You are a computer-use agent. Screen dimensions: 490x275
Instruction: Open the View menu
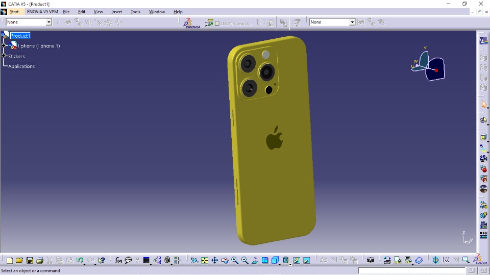point(98,12)
